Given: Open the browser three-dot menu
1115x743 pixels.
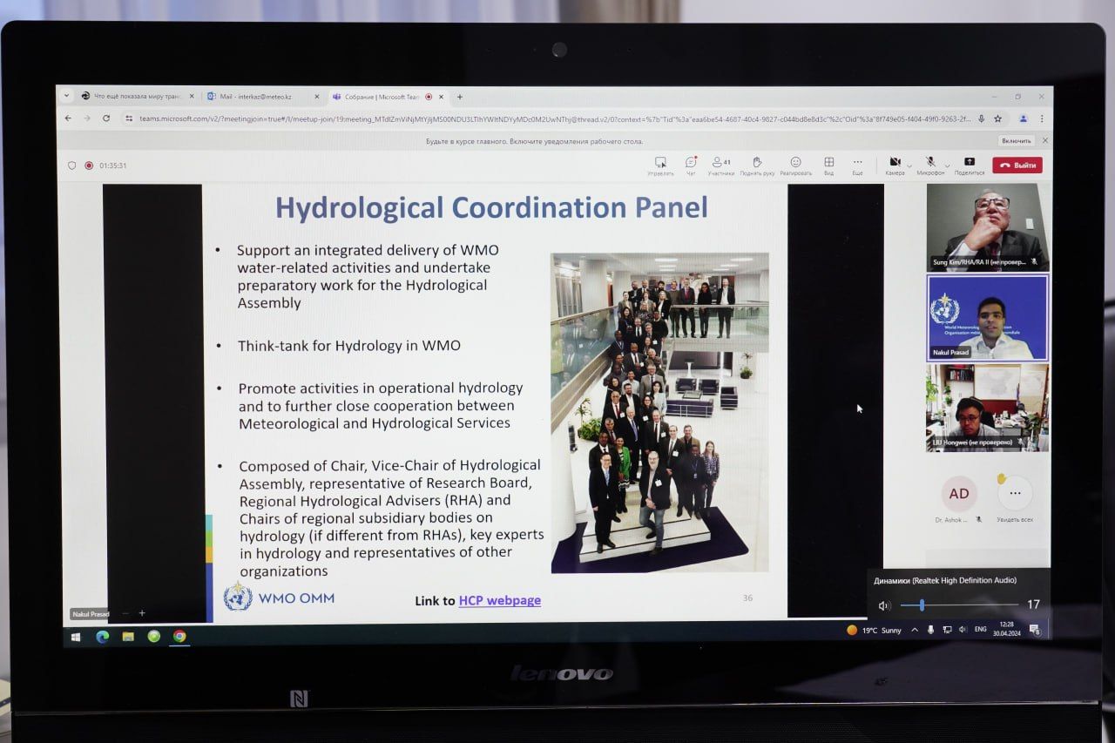Looking at the screenshot, I should (1041, 118).
